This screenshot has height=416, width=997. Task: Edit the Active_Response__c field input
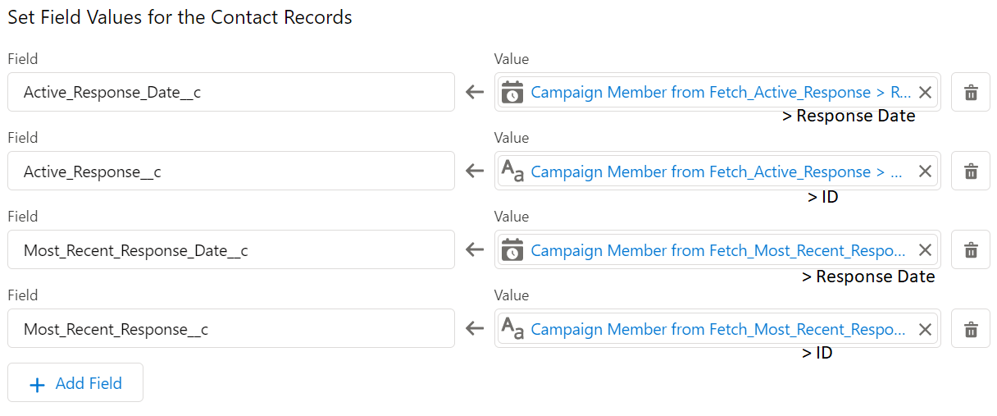[231, 171]
